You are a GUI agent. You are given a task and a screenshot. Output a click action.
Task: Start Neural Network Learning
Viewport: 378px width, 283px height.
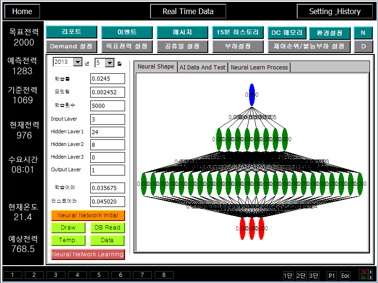tap(88, 254)
